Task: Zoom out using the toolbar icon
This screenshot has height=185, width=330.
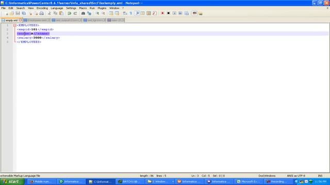Action: coord(103,13)
